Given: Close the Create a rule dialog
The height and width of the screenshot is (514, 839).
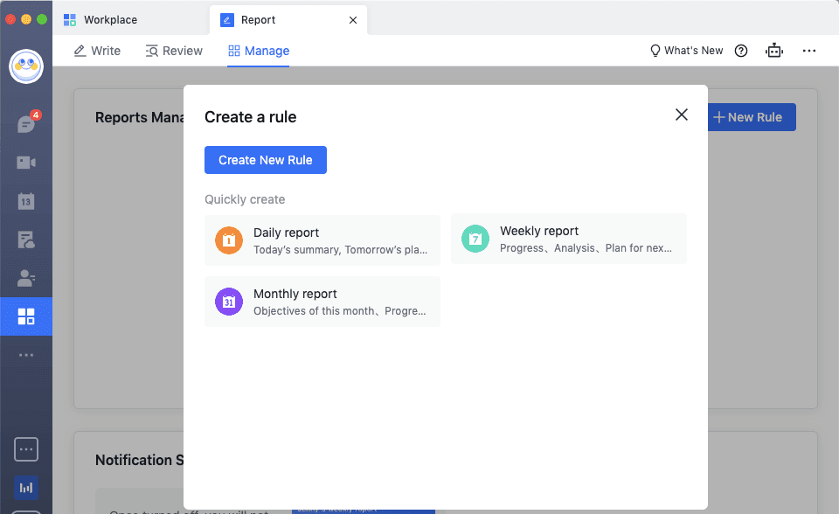Looking at the screenshot, I should pyautogui.click(x=681, y=115).
